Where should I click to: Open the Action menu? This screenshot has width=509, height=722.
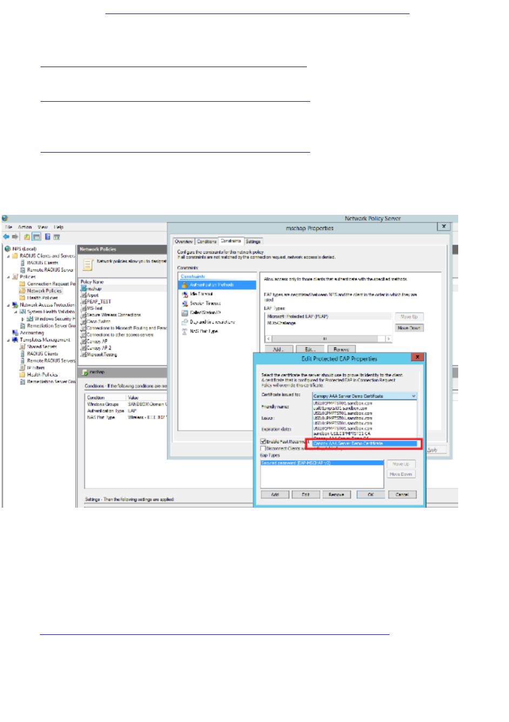pyautogui.click(x=25, y=227)
